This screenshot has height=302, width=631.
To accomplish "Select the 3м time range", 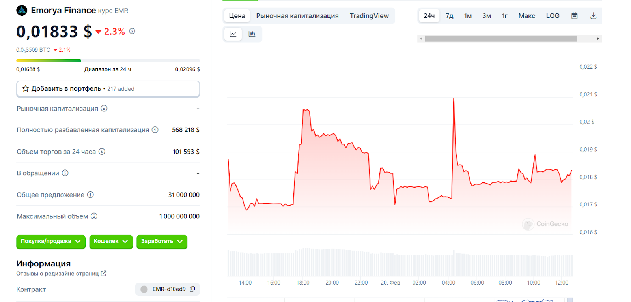I will click(487, 16).
